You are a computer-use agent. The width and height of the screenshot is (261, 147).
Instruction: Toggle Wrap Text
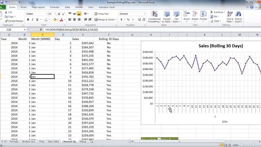pos(102,14)
